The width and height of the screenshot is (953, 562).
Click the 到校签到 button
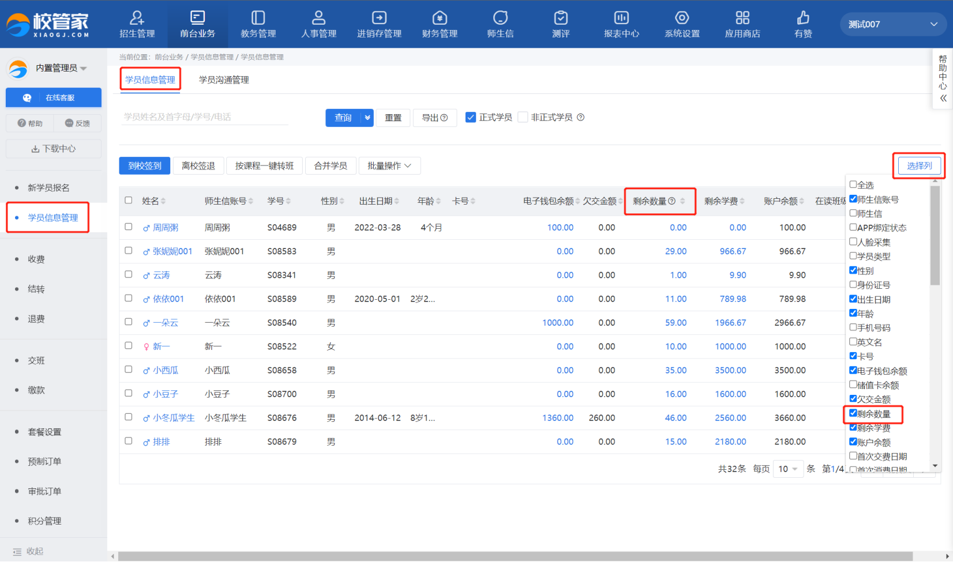pos(145,166)
